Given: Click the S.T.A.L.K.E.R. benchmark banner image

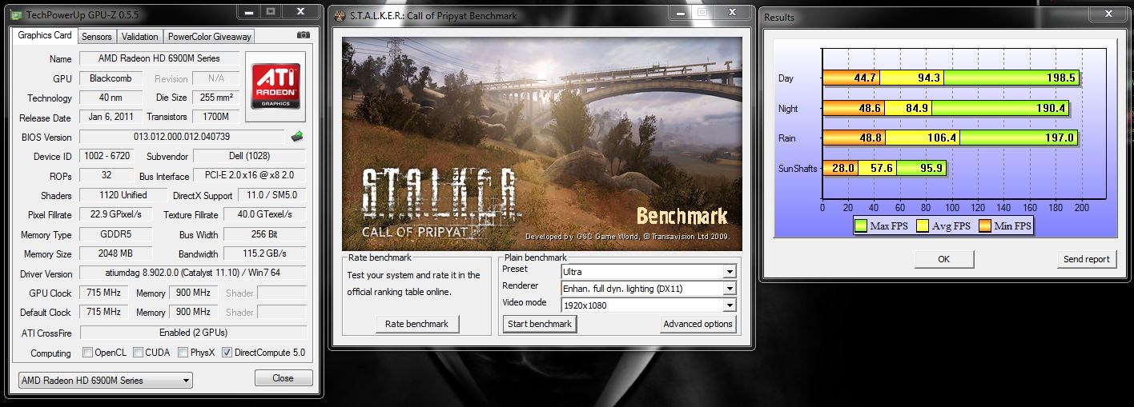Looking at the screenshot, I should tap(541, 144).
